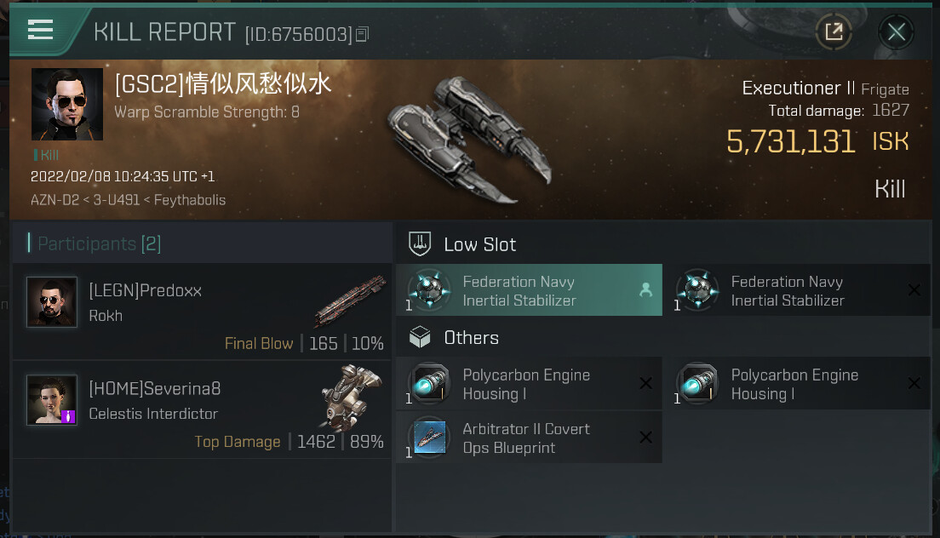Open Predoxx participant portrait
This screenshot has height=538, width=940.
[52, 302]
